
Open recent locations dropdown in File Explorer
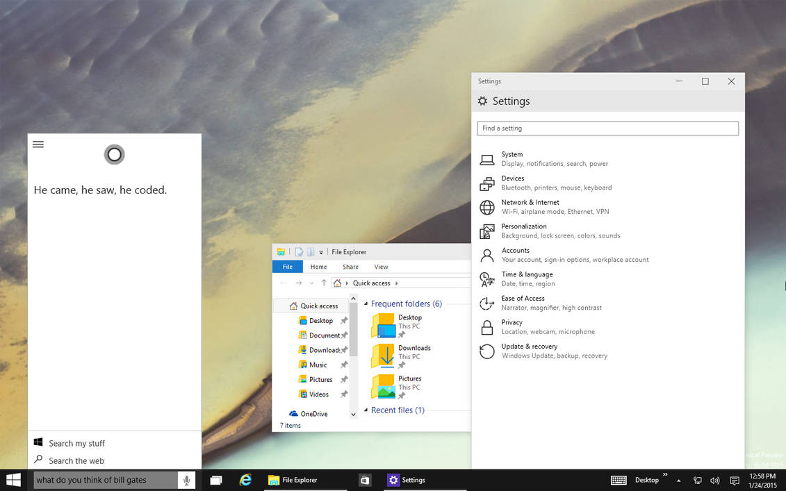312,283
